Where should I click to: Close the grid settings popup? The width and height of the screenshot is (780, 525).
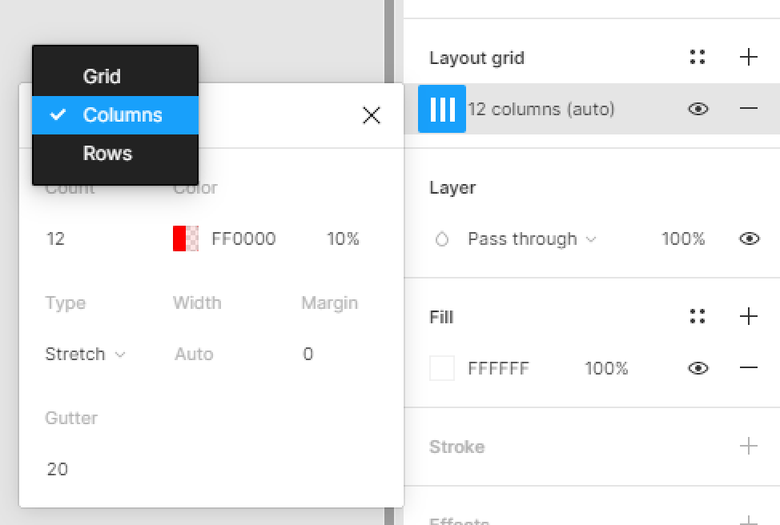372,116
